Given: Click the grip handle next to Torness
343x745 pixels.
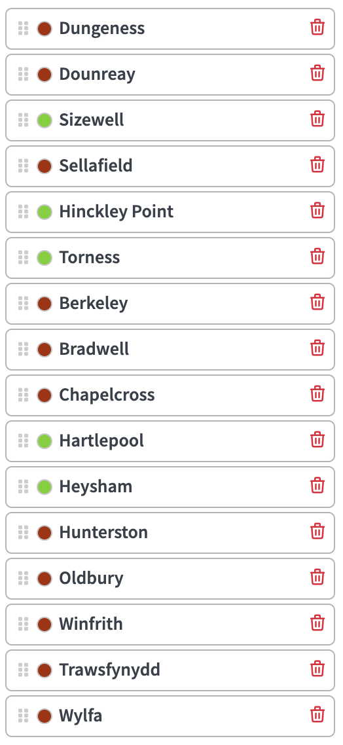Looking at the screenshot, I should coord(23,257).
